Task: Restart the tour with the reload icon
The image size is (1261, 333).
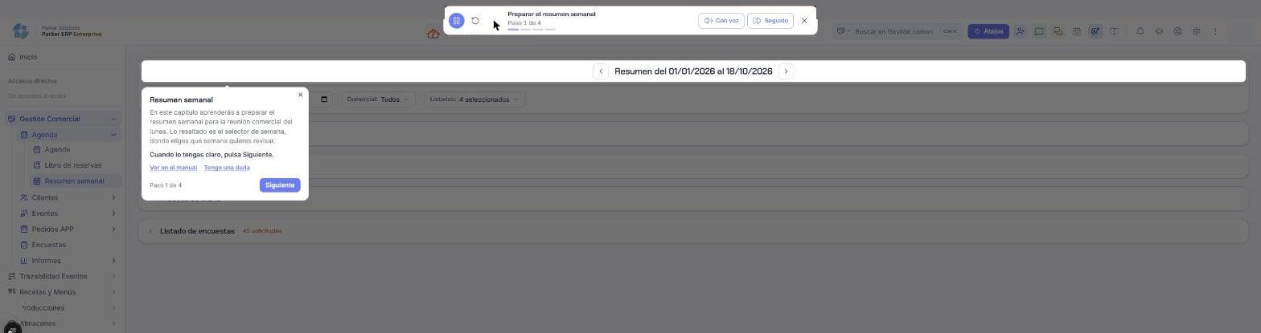Action: click(475, 21)
